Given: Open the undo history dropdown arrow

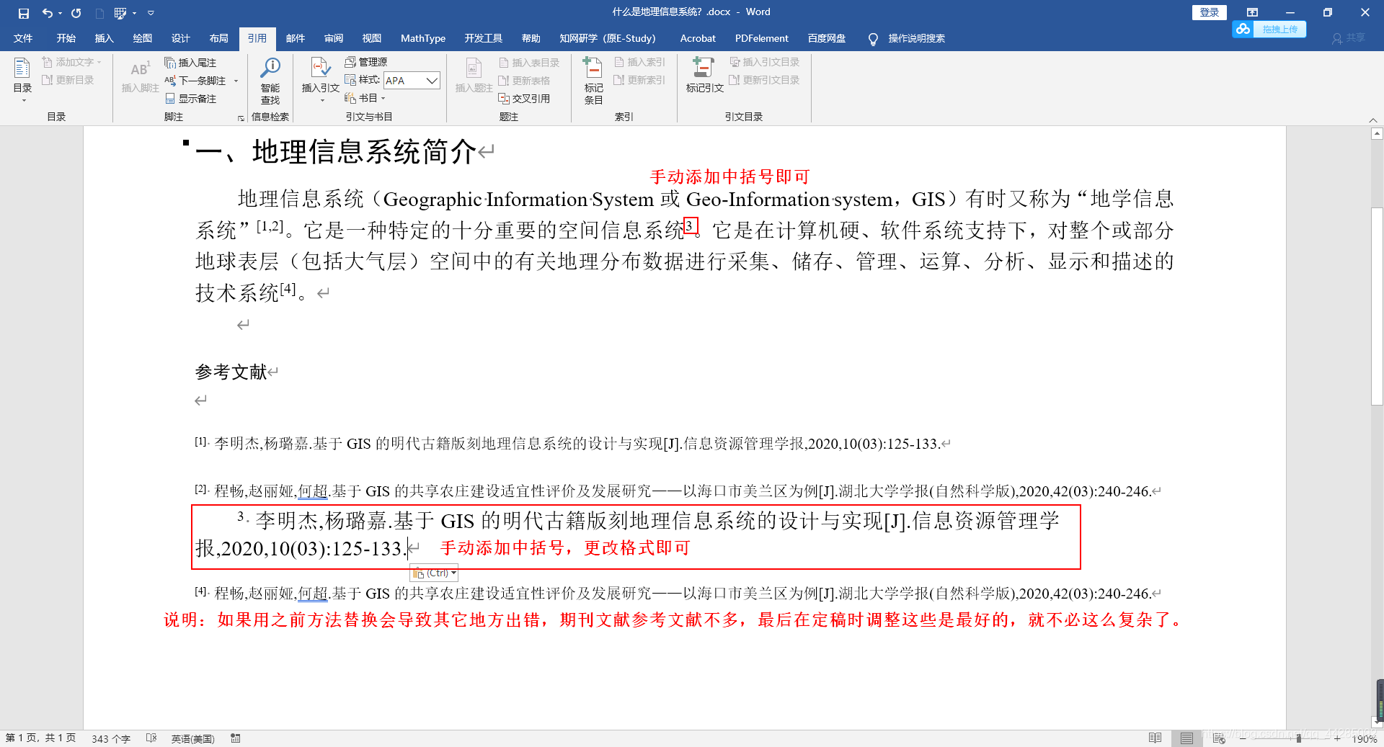Looking at the screenshot, I should [61, 13].
